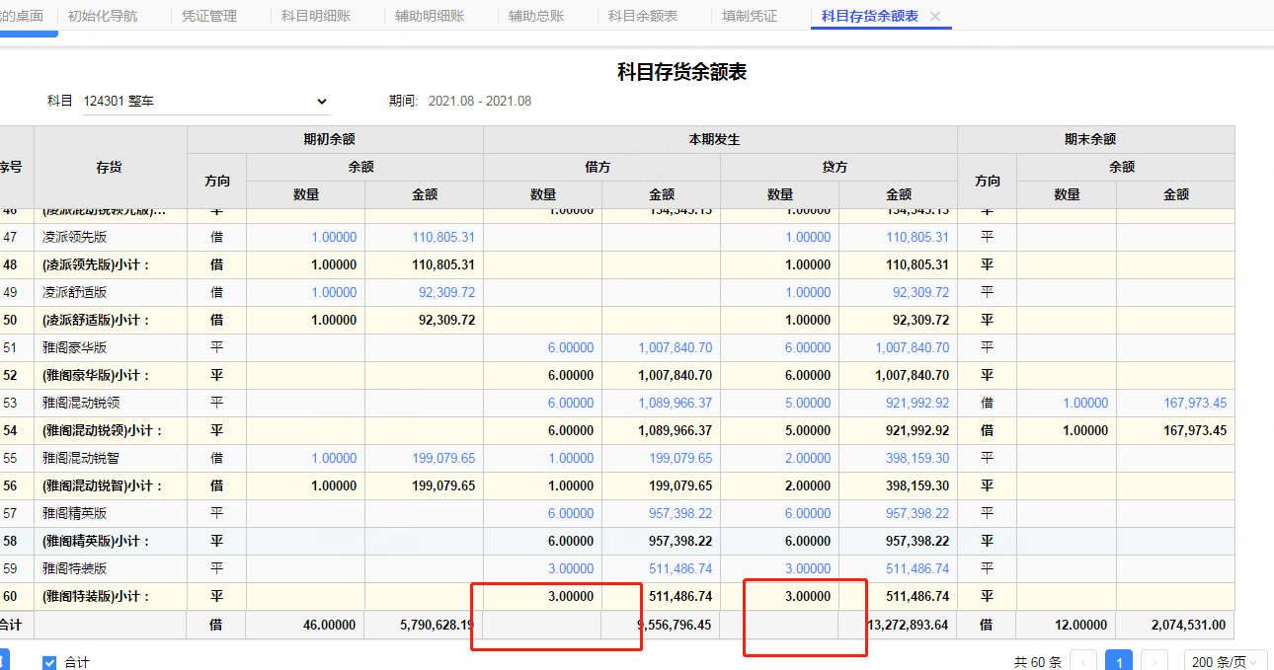Select inventory name 雅阁豪华版 in row 51
Viewport: 1274px width, 670px height.
pos(75,347)
